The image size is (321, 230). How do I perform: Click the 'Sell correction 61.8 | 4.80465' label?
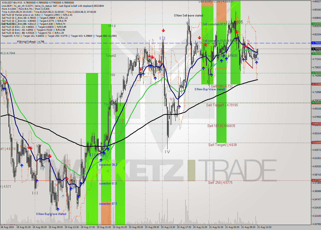click(x=220, y=41)
